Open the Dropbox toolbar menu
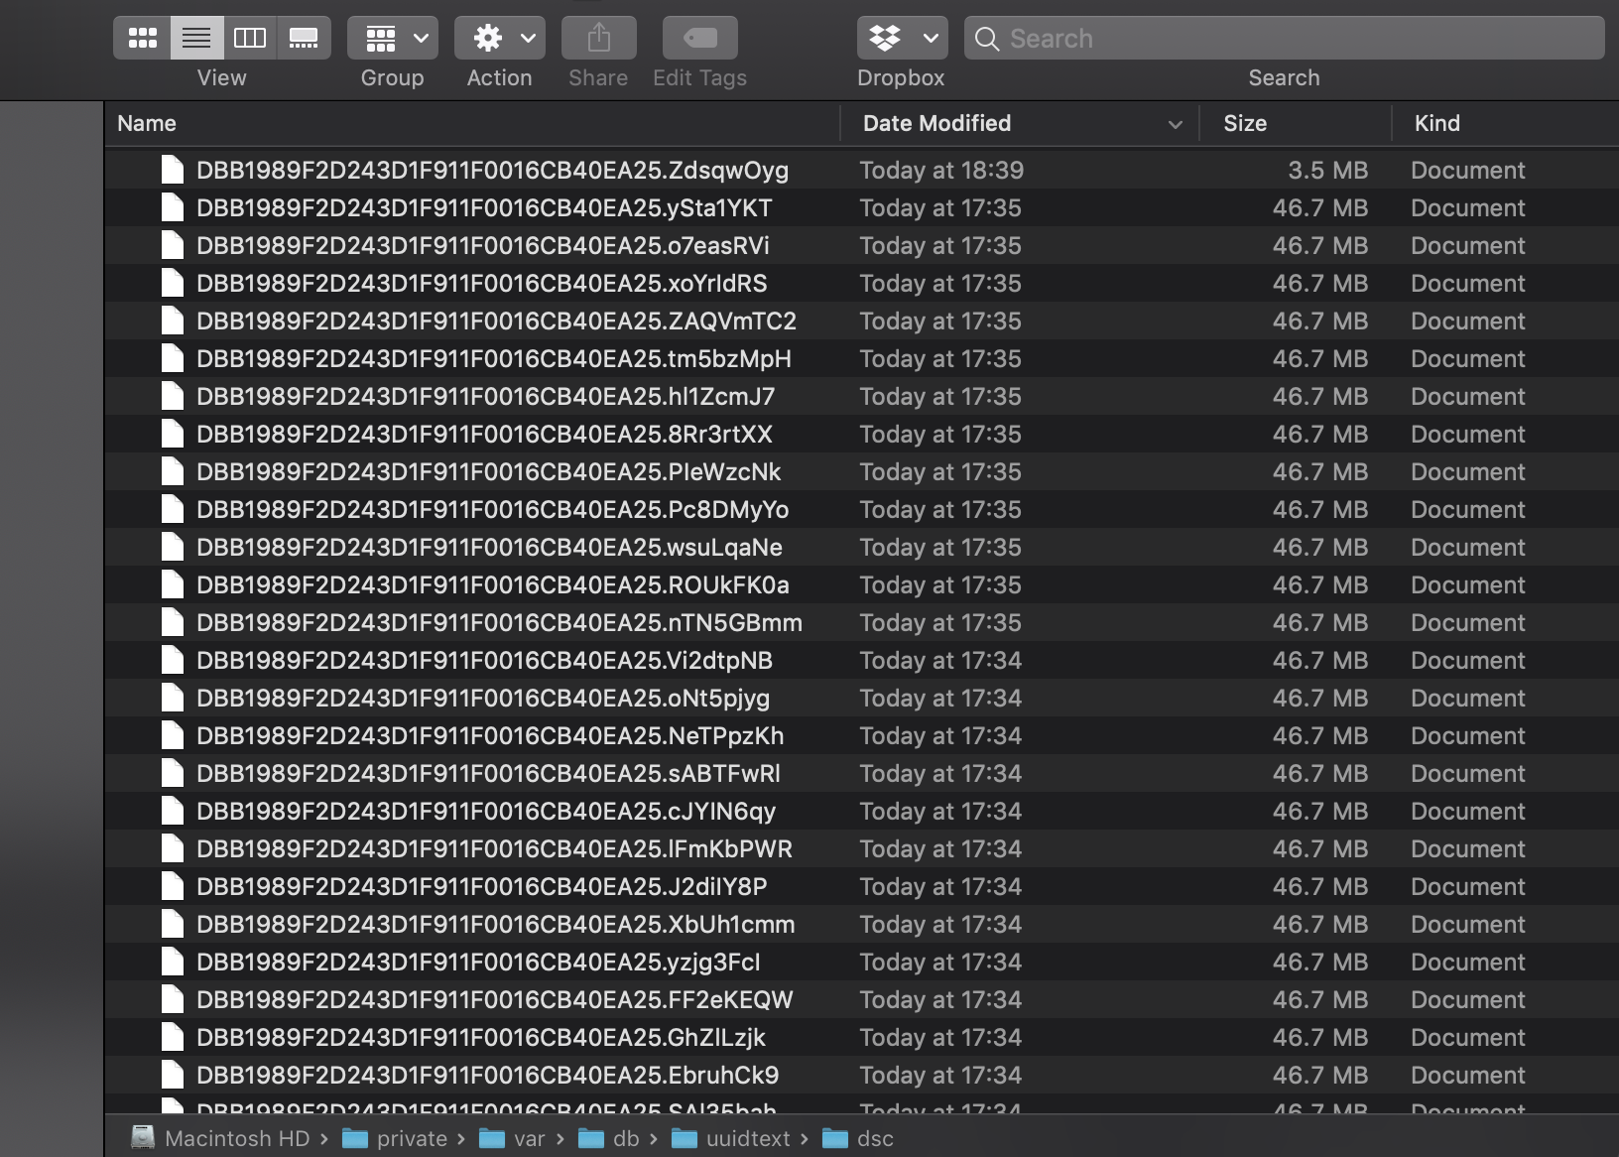1619x1157 pixels. [902, 39]
